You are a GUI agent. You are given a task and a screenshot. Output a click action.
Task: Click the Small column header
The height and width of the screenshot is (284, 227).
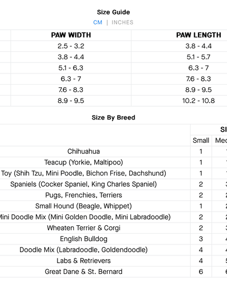click(x=201, y=140)
